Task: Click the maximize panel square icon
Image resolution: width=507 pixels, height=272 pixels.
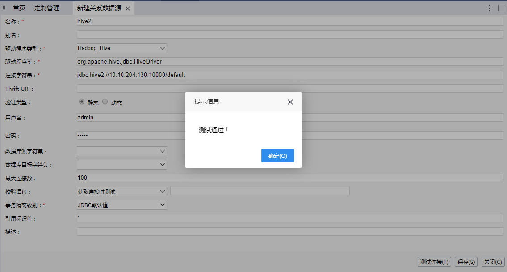Action: [x=501, y=8]
